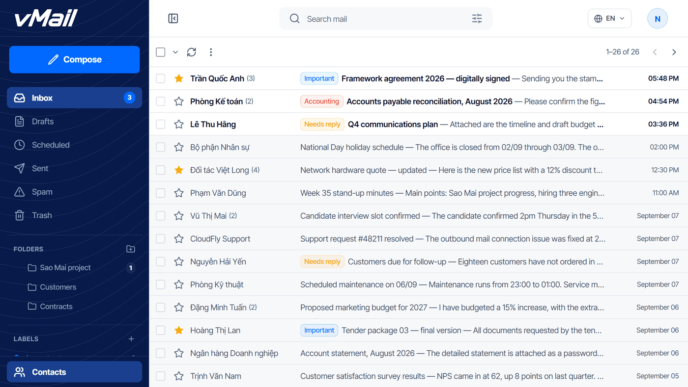
Task: Select Vũ Thị Mai email checkbox
Action: tap(161, 216)
